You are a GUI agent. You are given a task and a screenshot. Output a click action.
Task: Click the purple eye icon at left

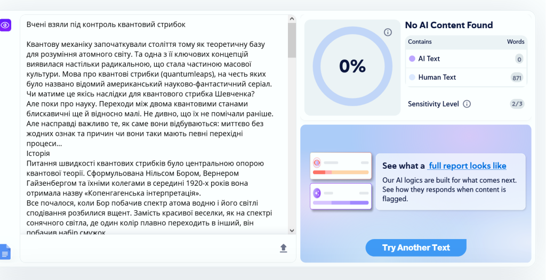tap(5, 25)
